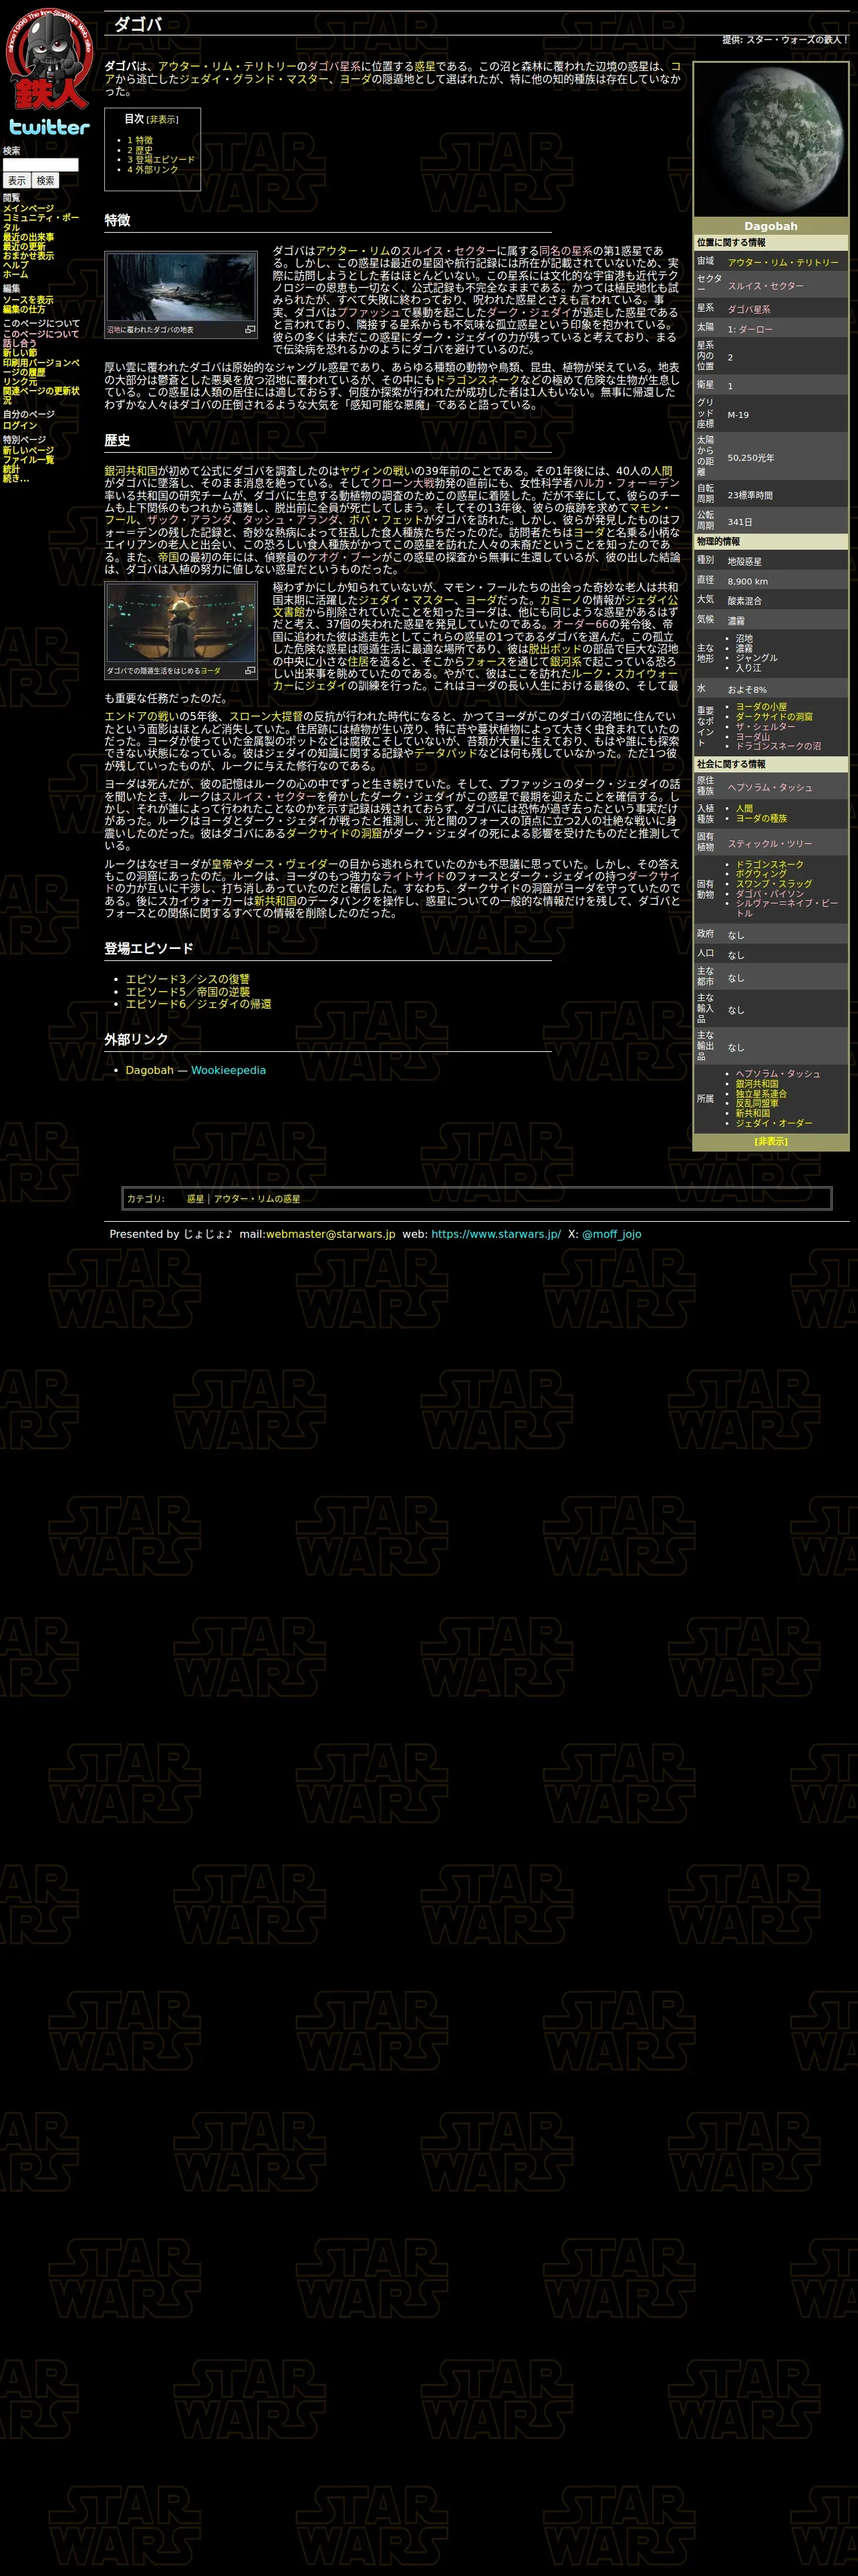The height and width of the screenshot is (2576, 858).
Task: Open リンク元 what-links-here link
Action: (x=19, y=381)
